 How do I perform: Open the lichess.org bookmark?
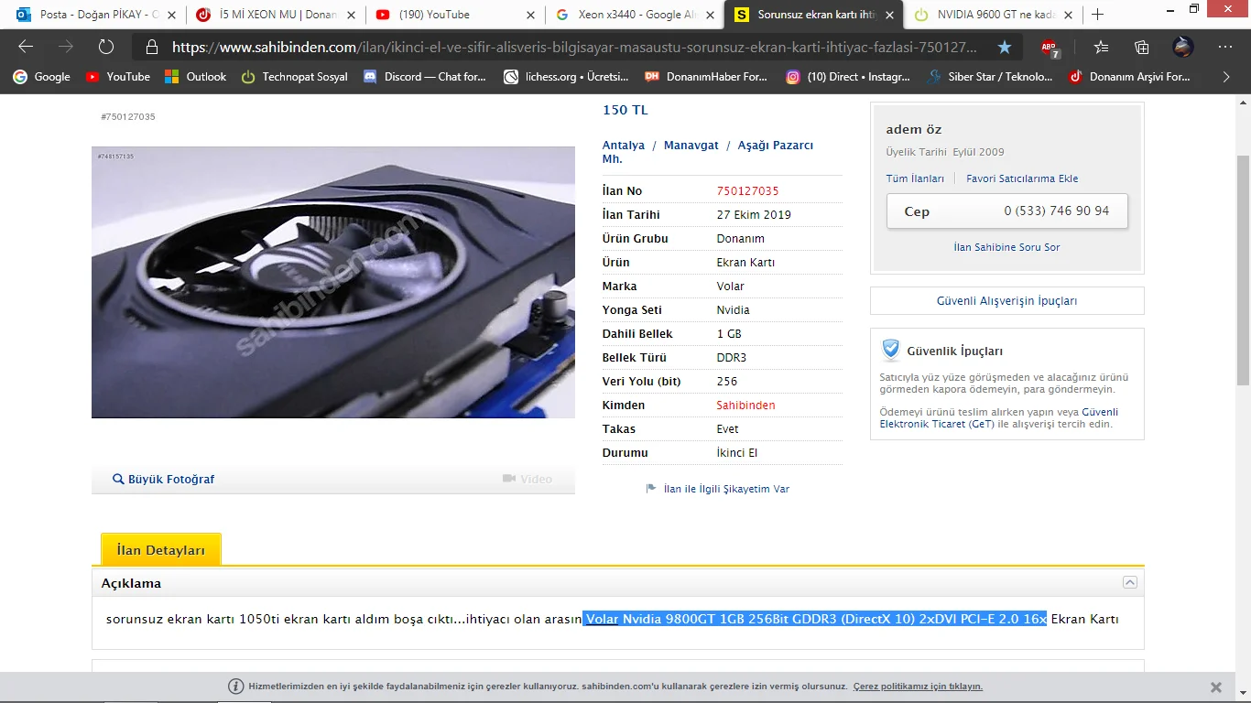[566, 77]
